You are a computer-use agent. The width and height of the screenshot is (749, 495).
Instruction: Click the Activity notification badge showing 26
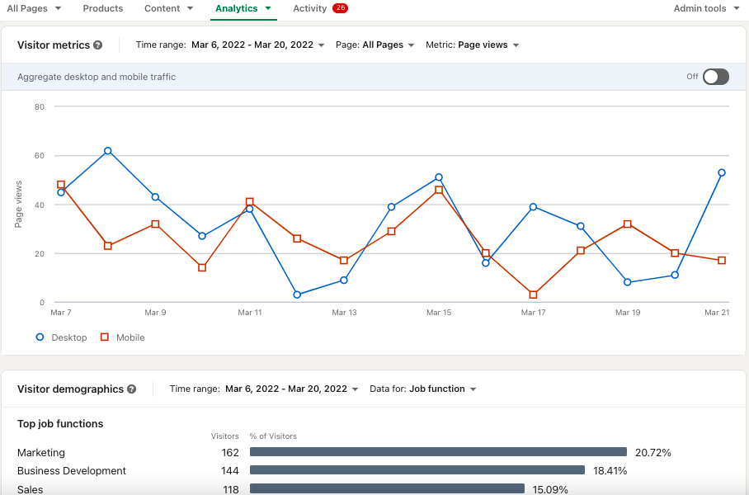point(340,7)
